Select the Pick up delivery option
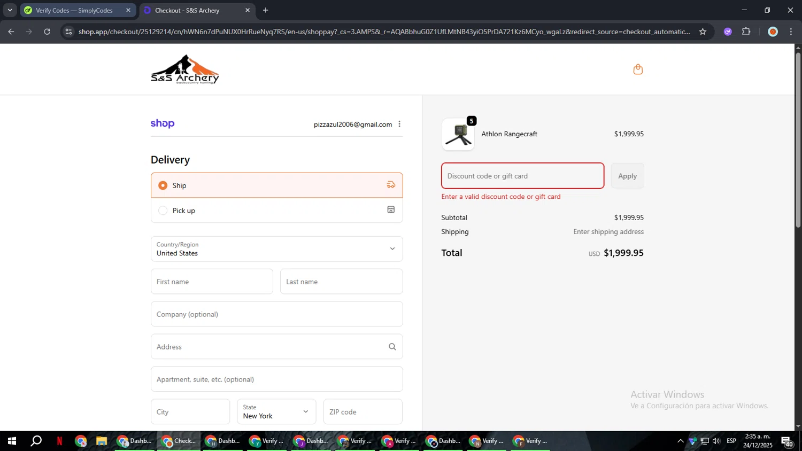This screenshot has width=802, height=451. click(x=276, y=211)
